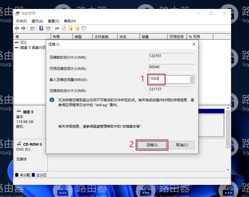
Task: Click the 122761 total size field
Action: [172, 57]
